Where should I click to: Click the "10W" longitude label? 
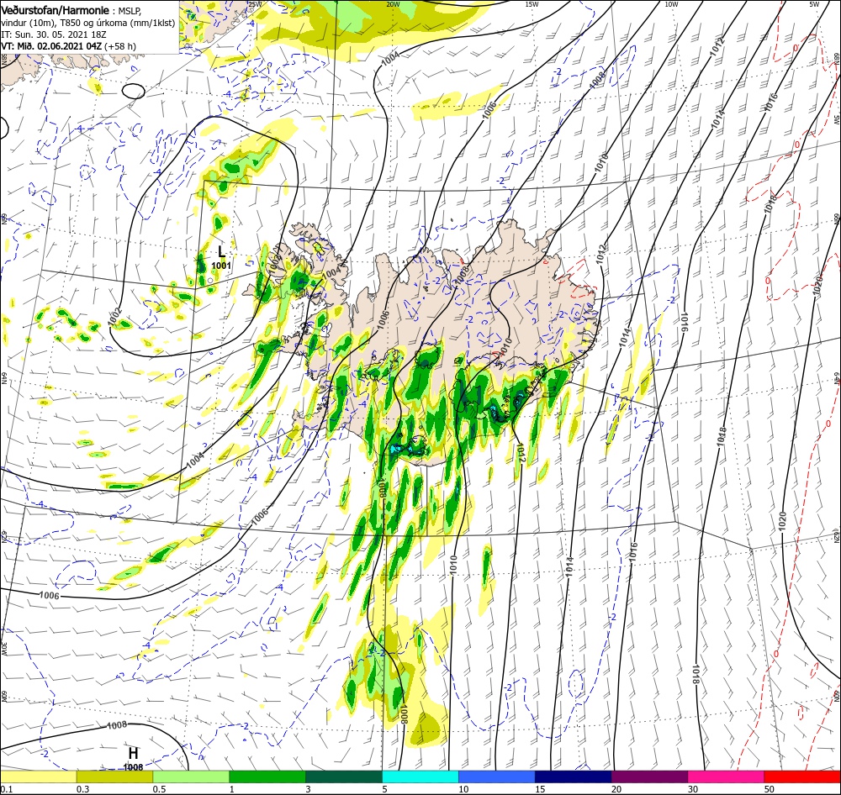pos(670,4)
